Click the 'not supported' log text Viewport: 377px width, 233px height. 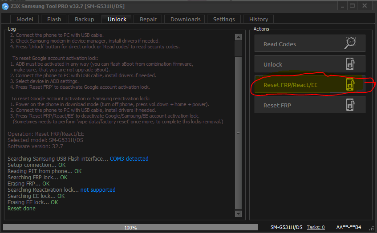pos(98,190)
